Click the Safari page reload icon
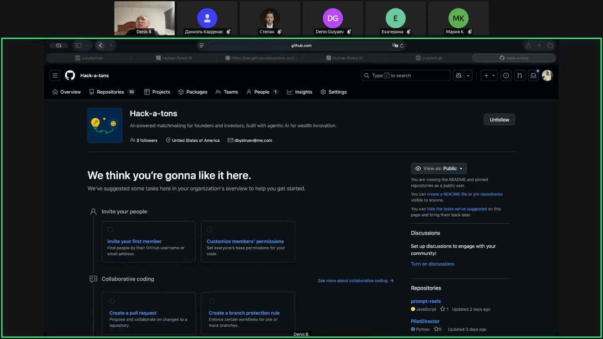 coord(402,46)
